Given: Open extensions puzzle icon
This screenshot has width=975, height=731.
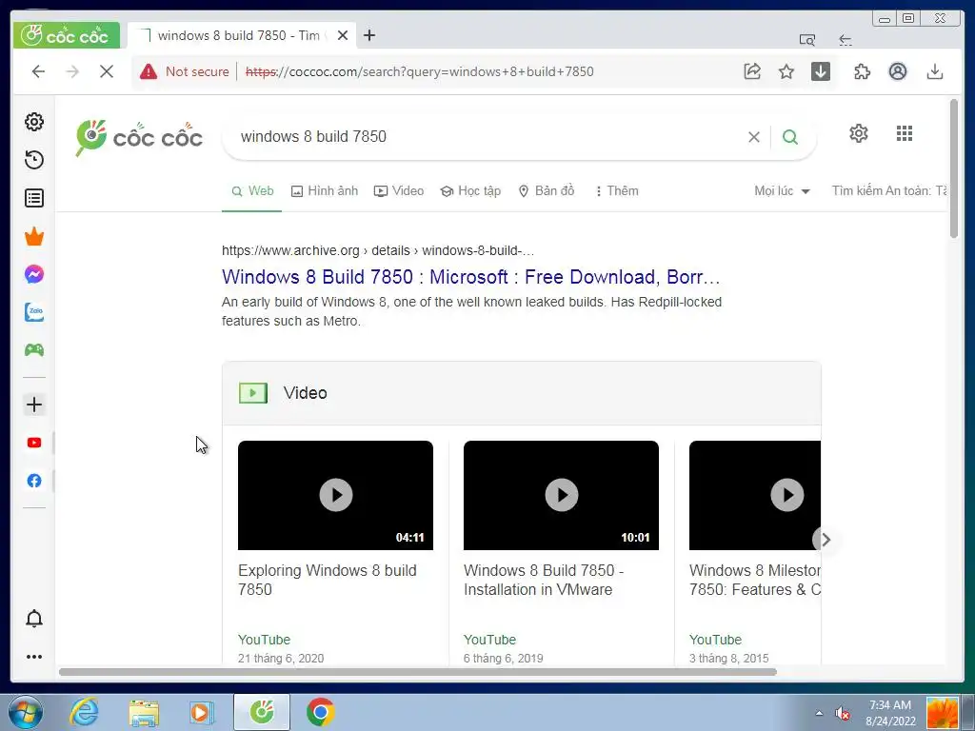Looking at the screenshot, I should (x=863, y=71).
